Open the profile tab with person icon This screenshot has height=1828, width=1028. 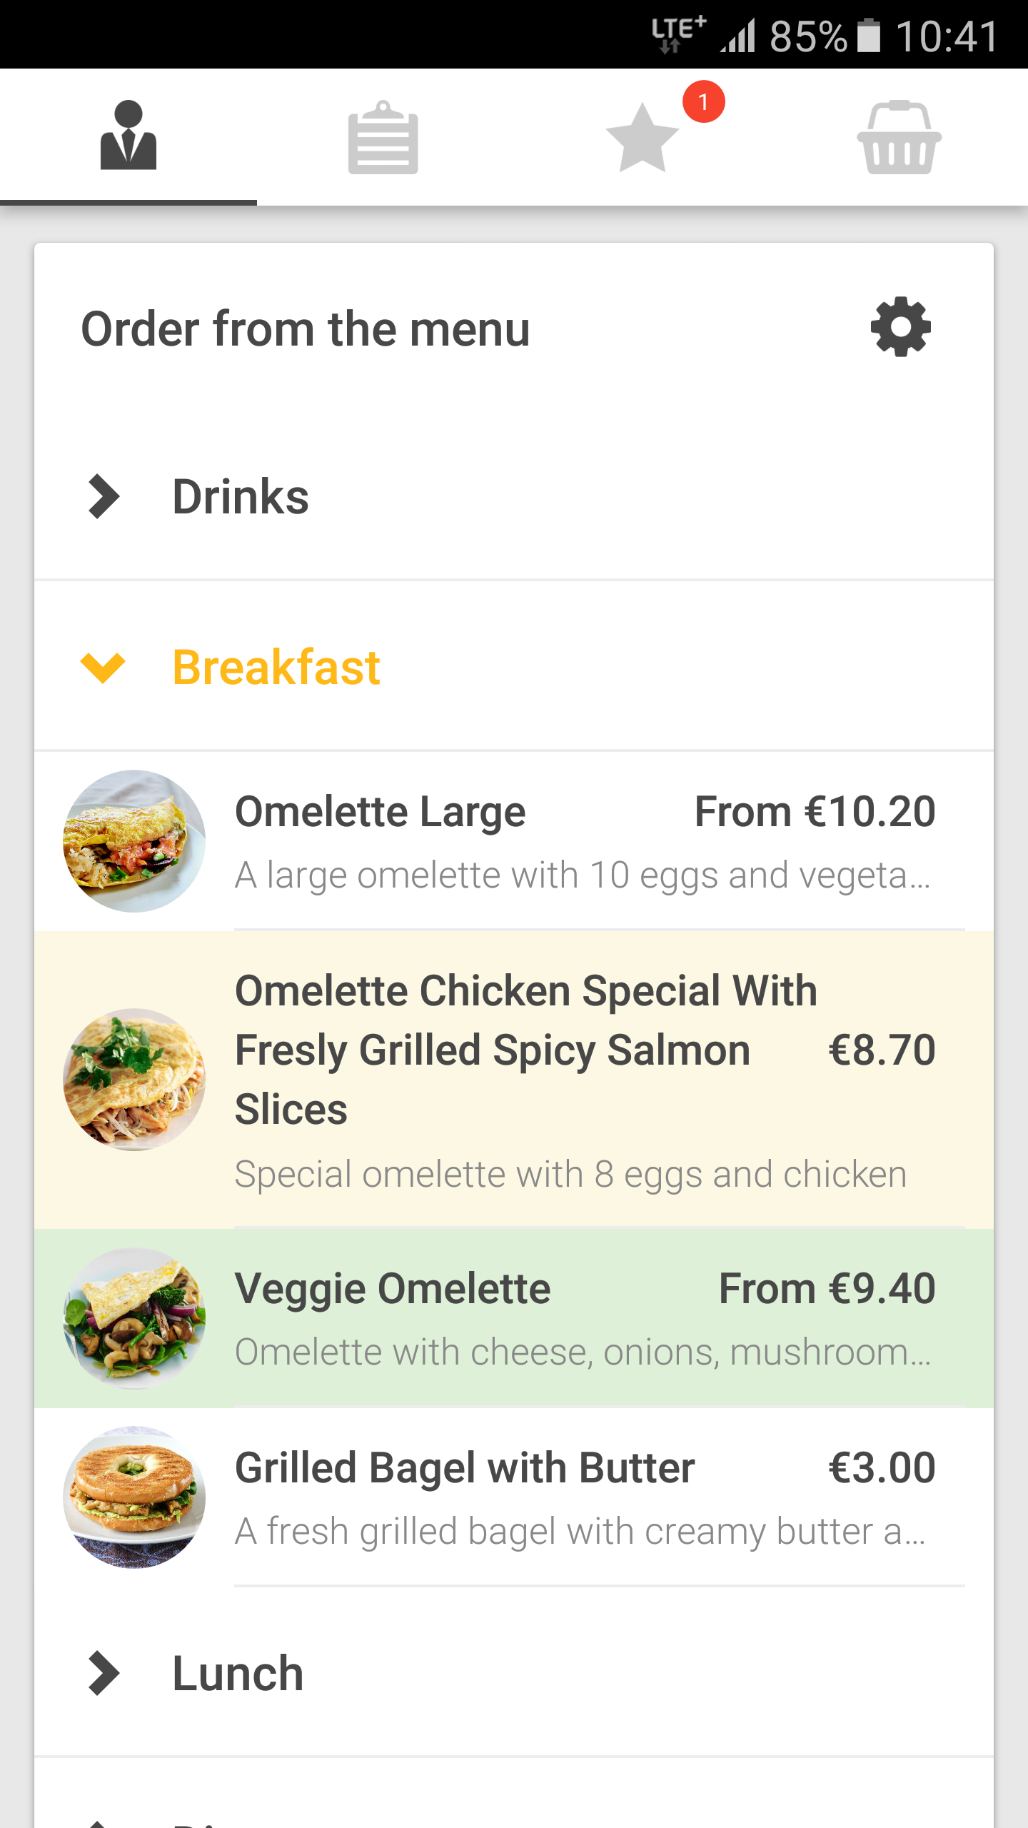coord(128,136)
